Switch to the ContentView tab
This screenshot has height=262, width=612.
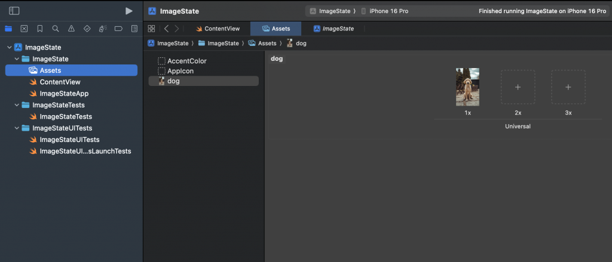[x=218, y=29]
